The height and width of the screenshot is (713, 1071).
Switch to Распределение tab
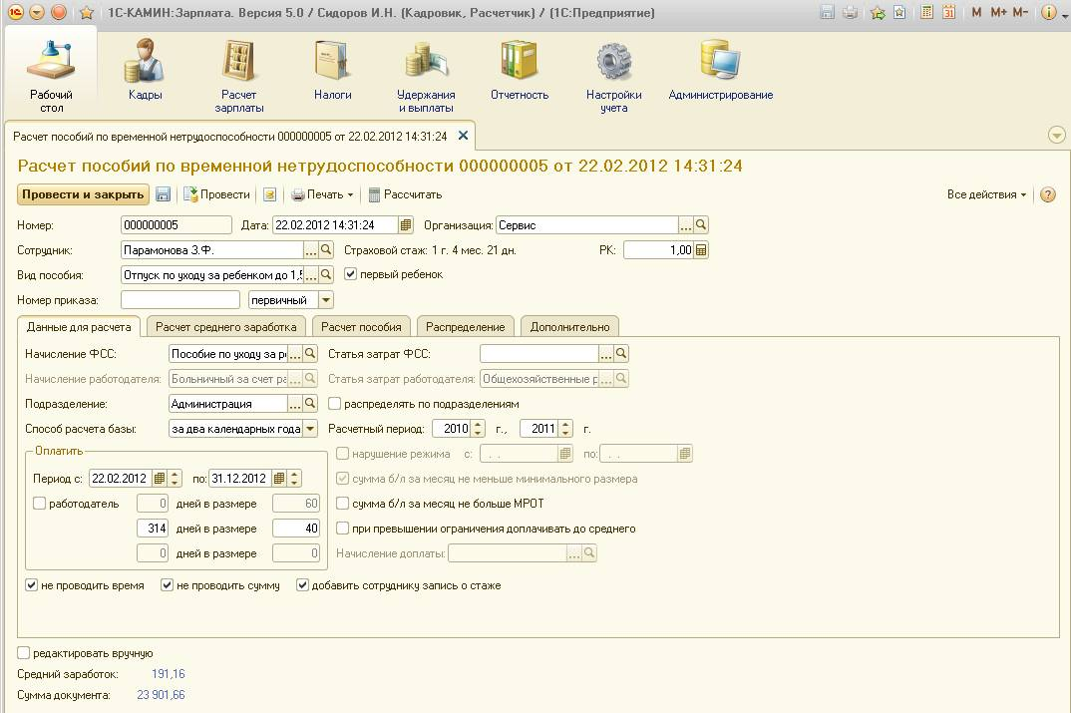(465, 326)
